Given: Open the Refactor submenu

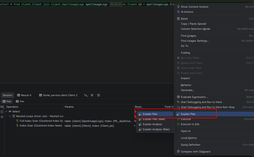Looking at the screenshot, I should point(186,85).
